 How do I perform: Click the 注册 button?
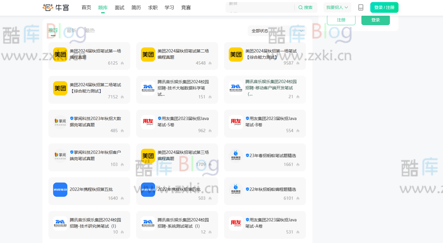coord(341,20)
